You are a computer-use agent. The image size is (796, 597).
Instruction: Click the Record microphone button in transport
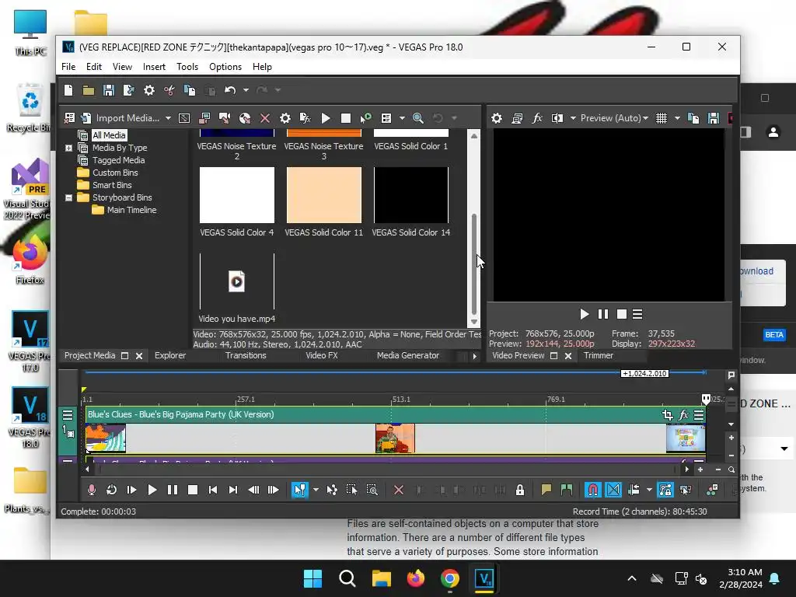point(92,490)
